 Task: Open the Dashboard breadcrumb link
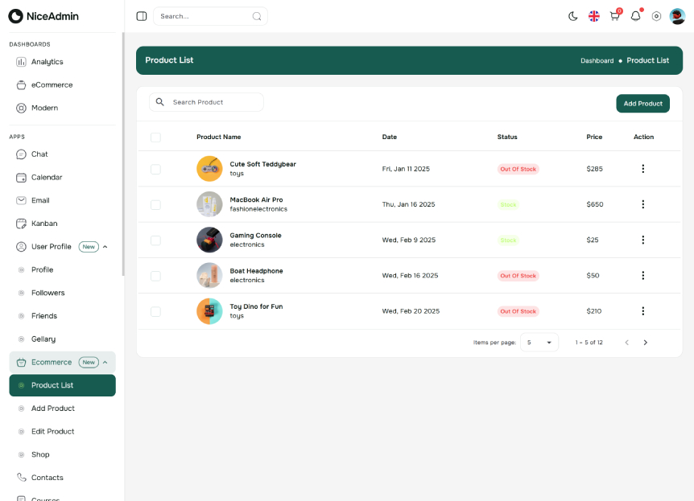coord(597,60)
